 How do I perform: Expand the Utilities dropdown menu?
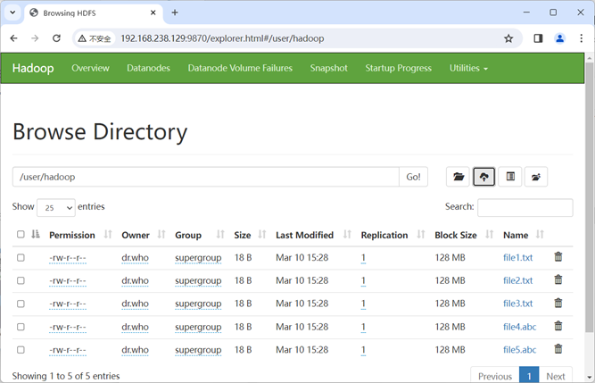pyautogui.click(x=468, y=68)
